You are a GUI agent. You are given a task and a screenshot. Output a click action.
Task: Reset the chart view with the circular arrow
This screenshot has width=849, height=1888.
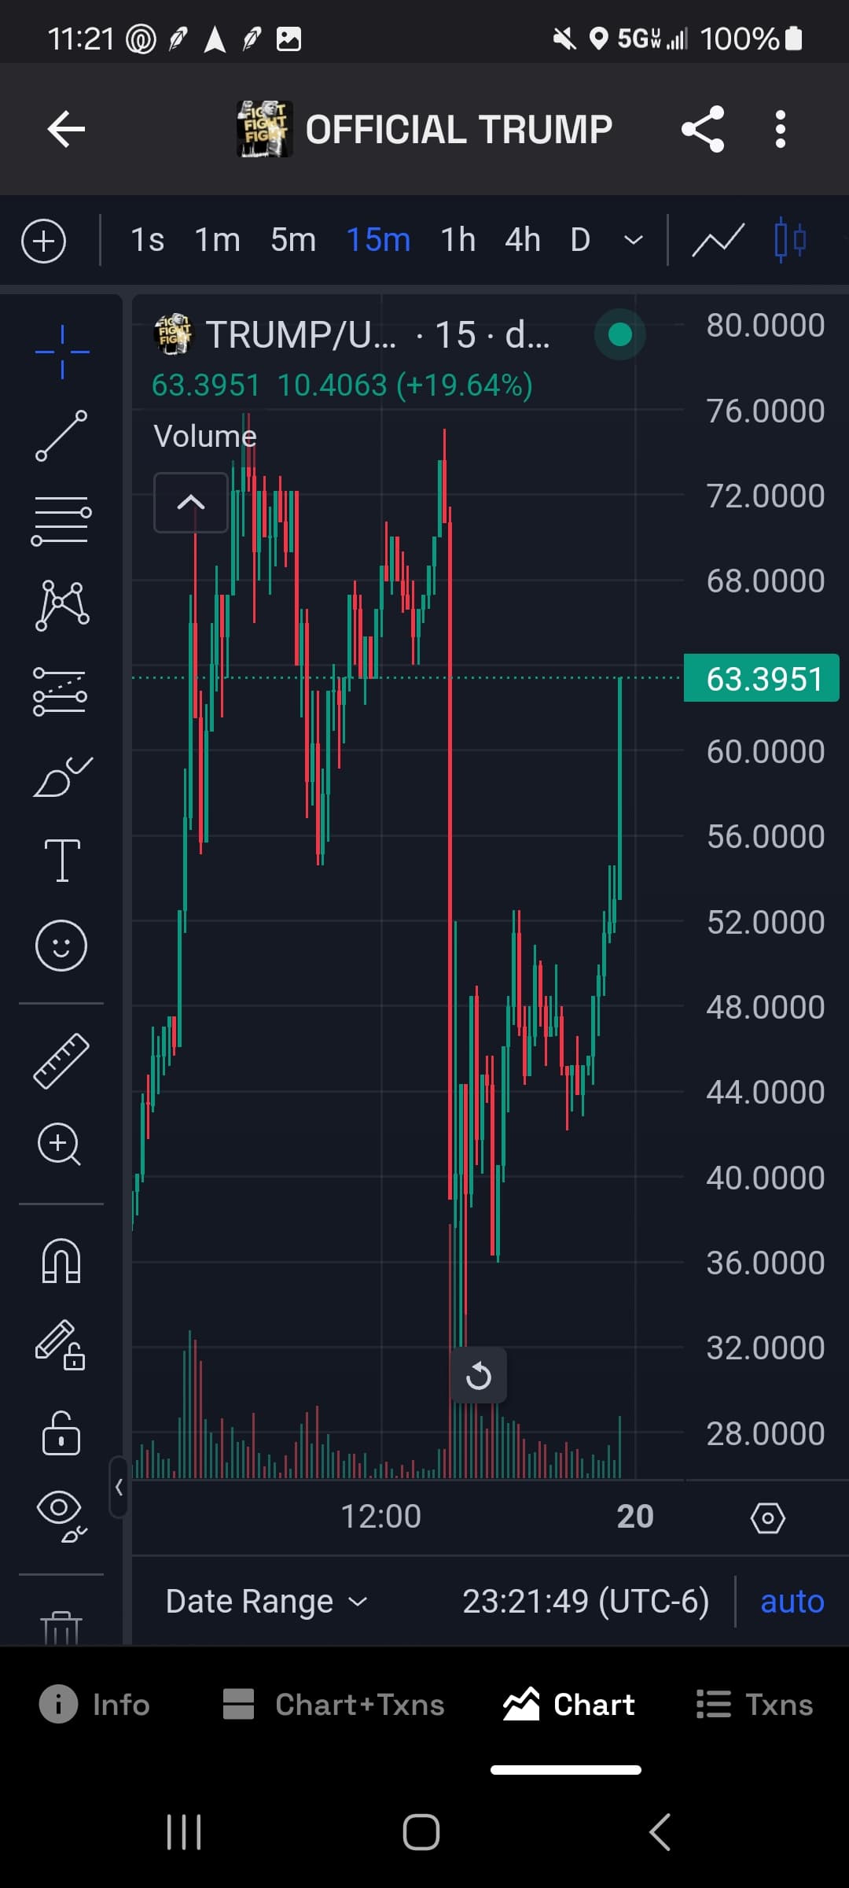pos(479,1376)
